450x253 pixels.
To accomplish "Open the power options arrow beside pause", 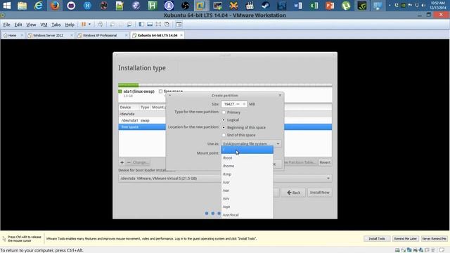I will 89,25.
